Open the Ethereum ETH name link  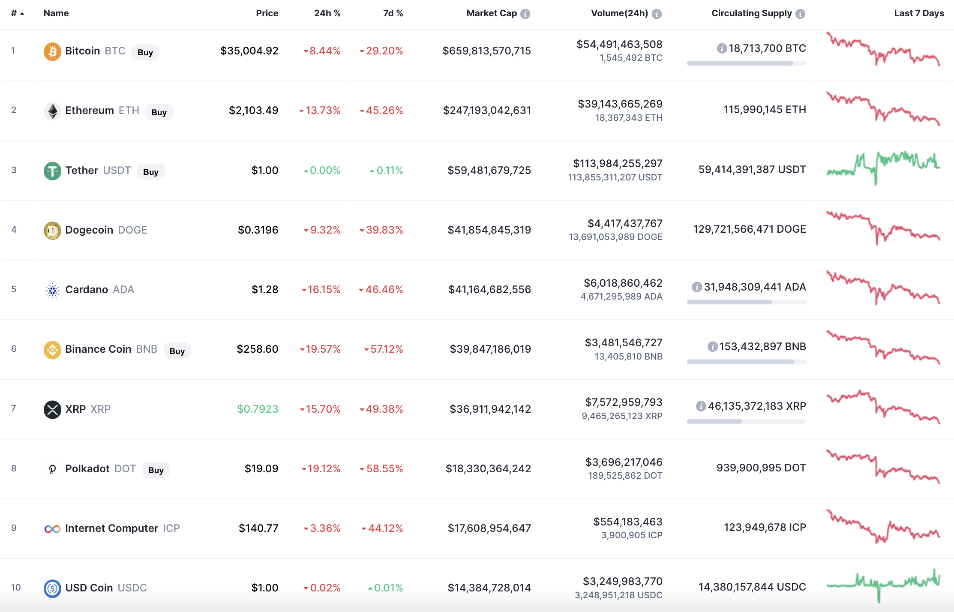tap(102, 111)
